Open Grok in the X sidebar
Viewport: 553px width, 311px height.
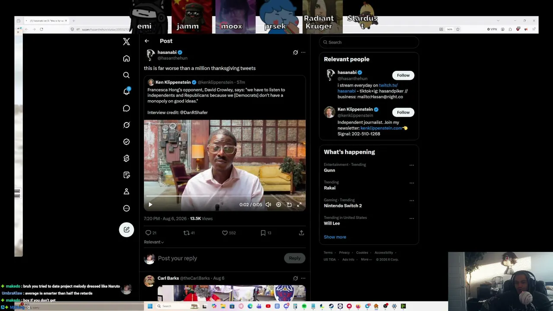126,125
